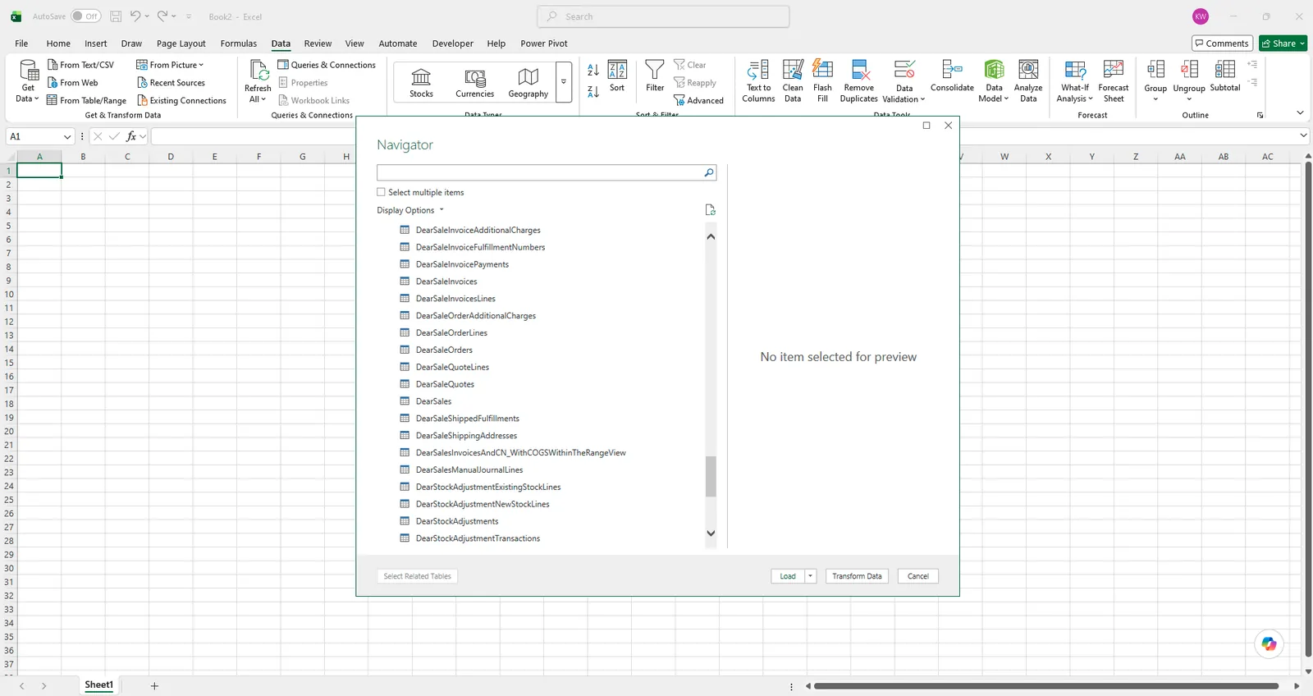Expand the Data Types gallery
The image size is (1313, 696).
pos(564,82)
